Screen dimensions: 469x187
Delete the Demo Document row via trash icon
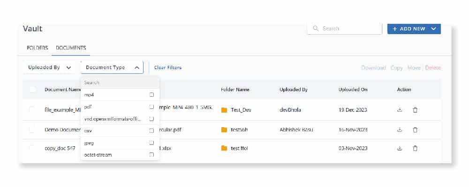point(415,130)
